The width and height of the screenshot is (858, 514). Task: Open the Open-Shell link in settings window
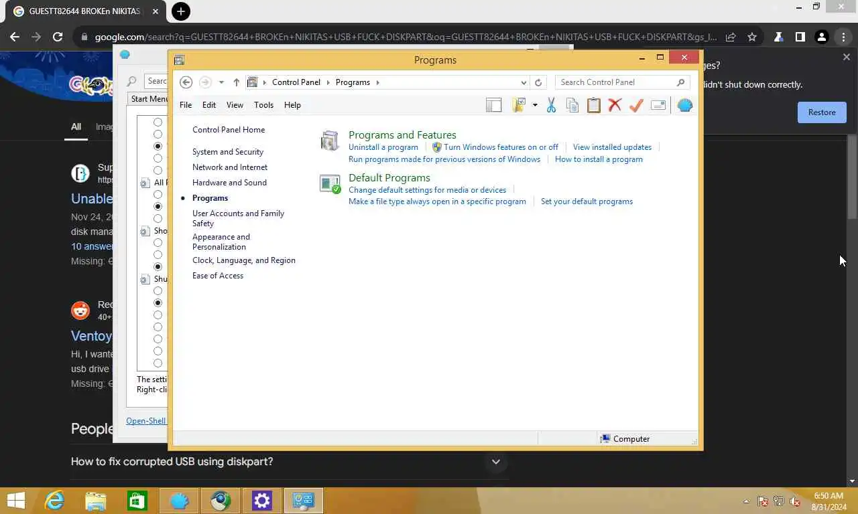146,421
